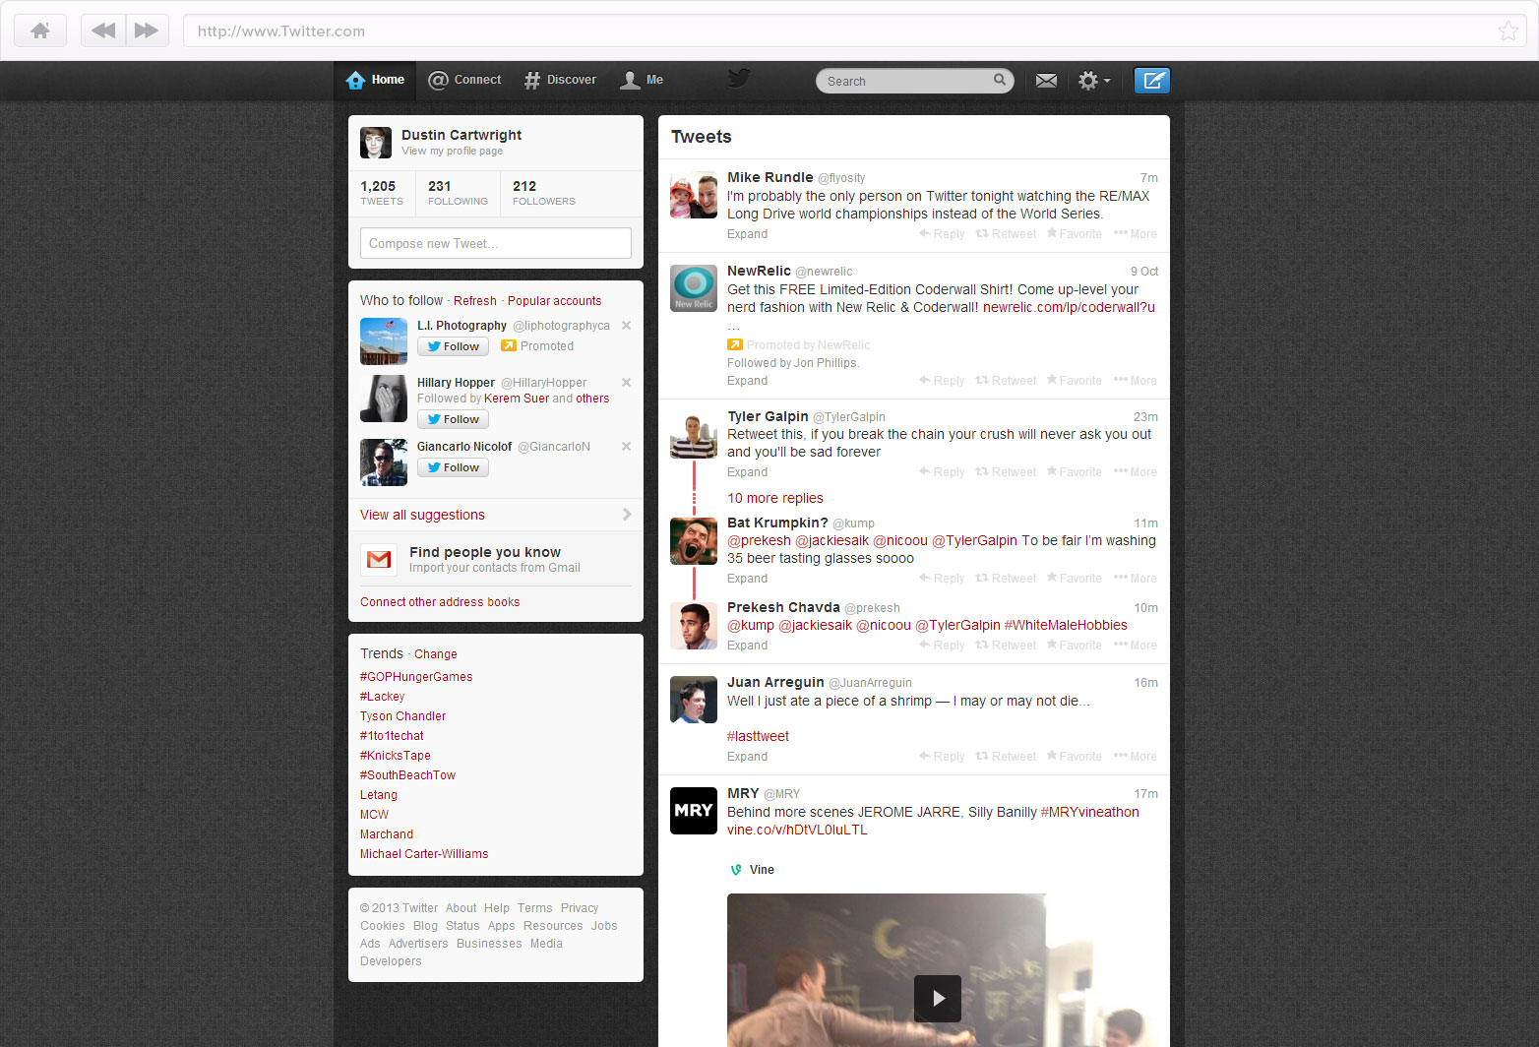Refresh the Who to follow list
The image size is (1539, 1047).
[x=475, y=301]
